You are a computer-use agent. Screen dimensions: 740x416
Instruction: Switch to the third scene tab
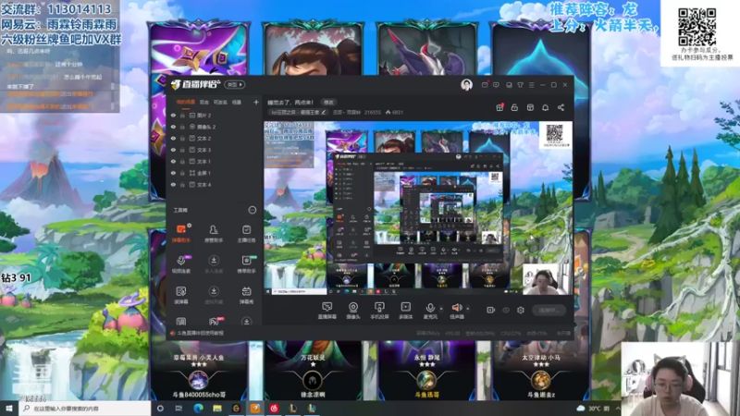(x=220, y=102)
